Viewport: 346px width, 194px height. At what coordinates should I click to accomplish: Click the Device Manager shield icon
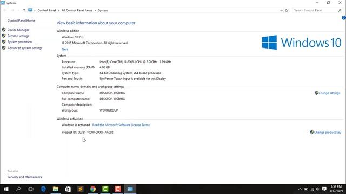(4, 30)
